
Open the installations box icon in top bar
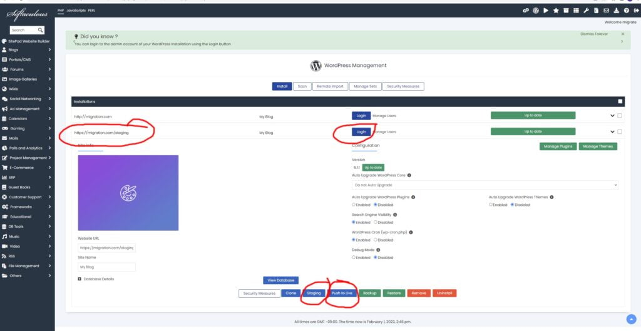pyautogui.click(x=566, y=11)
